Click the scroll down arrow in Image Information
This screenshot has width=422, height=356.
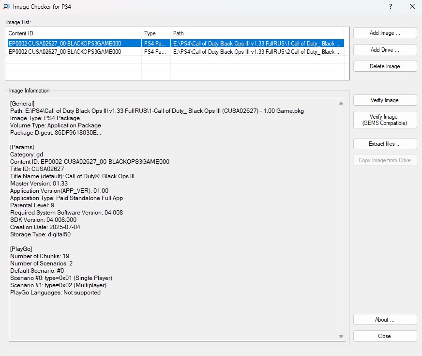[x=341, y=337]
